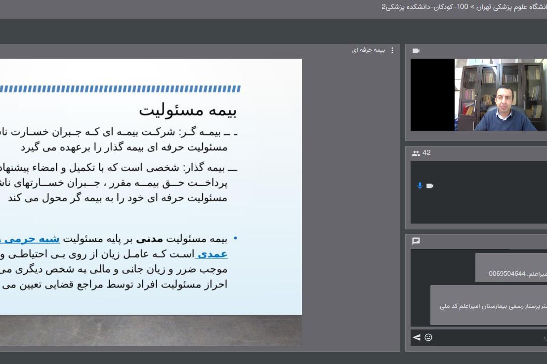Click the meeting room title in top bar
547x364 pixels.
point(463,7)
